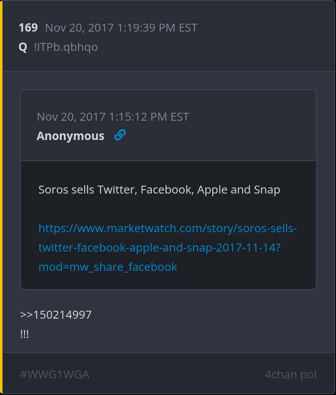The image size is (336, 395).
Task: Click the yellow accent bar on left edge
Action: (x=1, y=197)
